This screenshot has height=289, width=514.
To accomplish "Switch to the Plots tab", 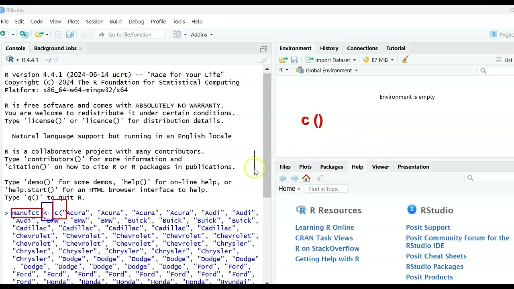I will pyautogui.click(x=305, y=167).
